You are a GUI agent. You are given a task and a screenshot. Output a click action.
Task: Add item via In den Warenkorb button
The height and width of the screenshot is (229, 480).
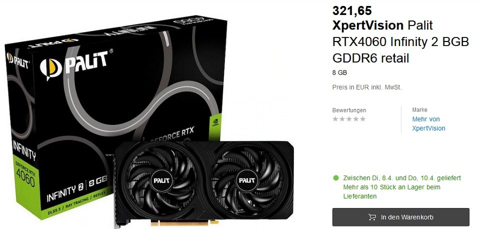pos(400,217)
